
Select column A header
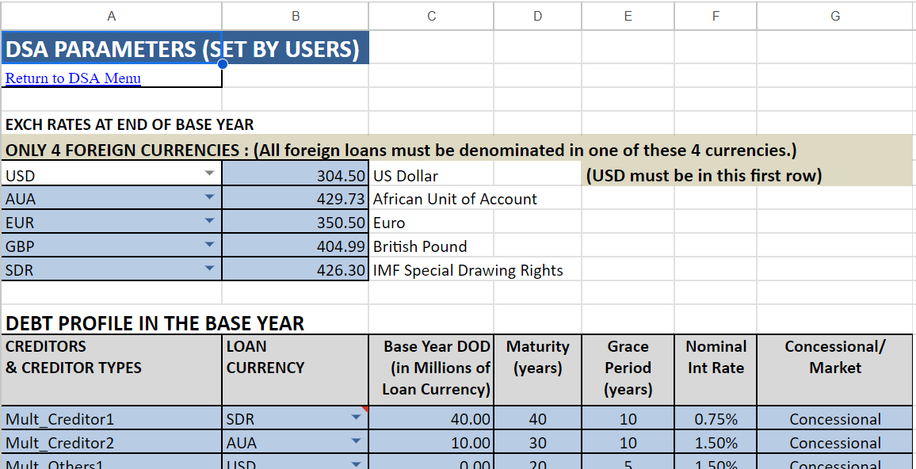(x=111, y=16)
